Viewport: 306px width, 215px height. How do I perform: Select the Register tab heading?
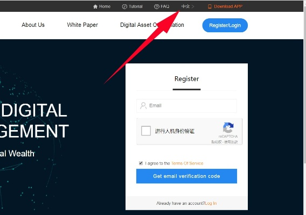(186, 79)
